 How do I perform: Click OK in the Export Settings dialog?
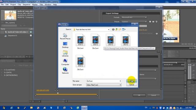pyautogui.click(x=139, y=95)
